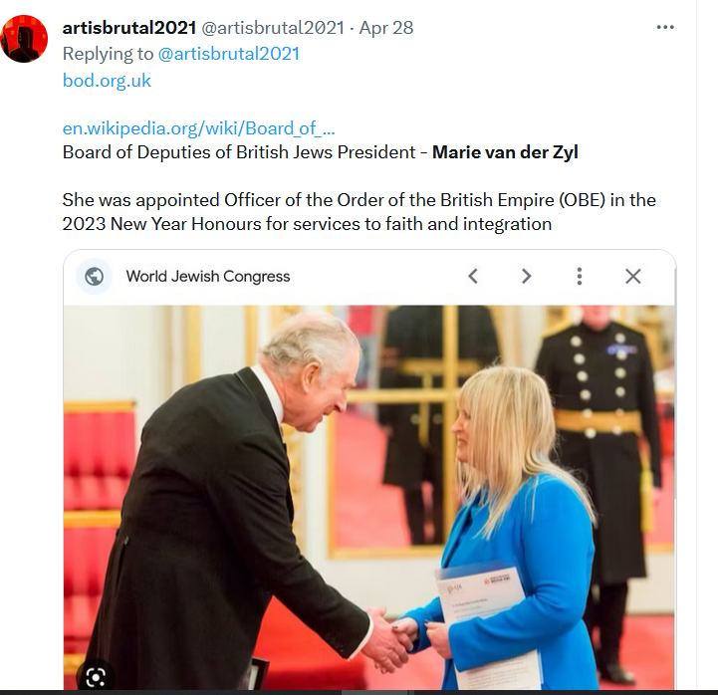Open the handshake photo in the tweet

(x=369, y=497)
